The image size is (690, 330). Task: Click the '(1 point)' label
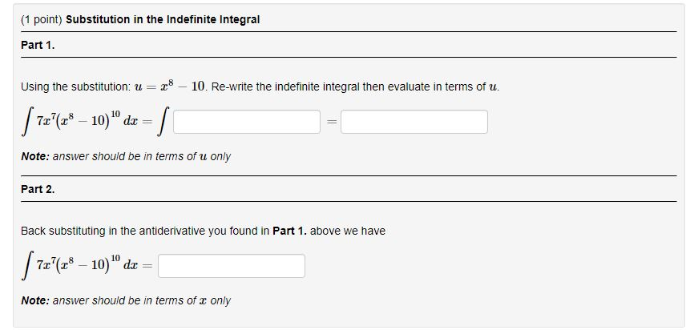pyautogui.click(x=42, y=20)
